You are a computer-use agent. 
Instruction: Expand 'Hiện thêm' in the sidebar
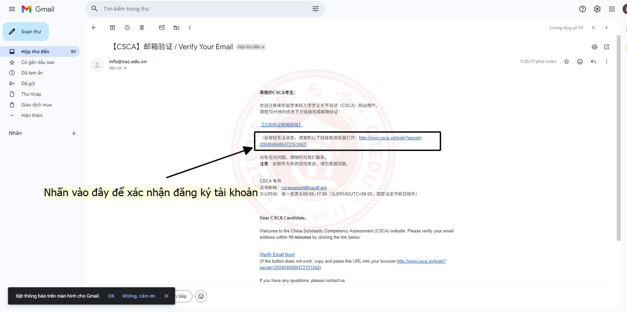click(x=32, y=115)
